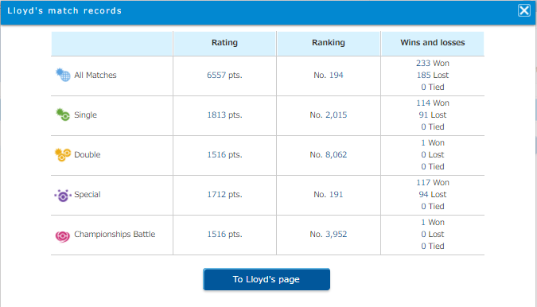537x307 pixels.
Task: Close the match records dialog
Action: coord(524,10)
